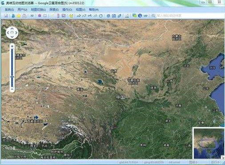Click the VIP toolbar icon
Image resolution: width=225 pixels, height=165 pixels.
145,16
